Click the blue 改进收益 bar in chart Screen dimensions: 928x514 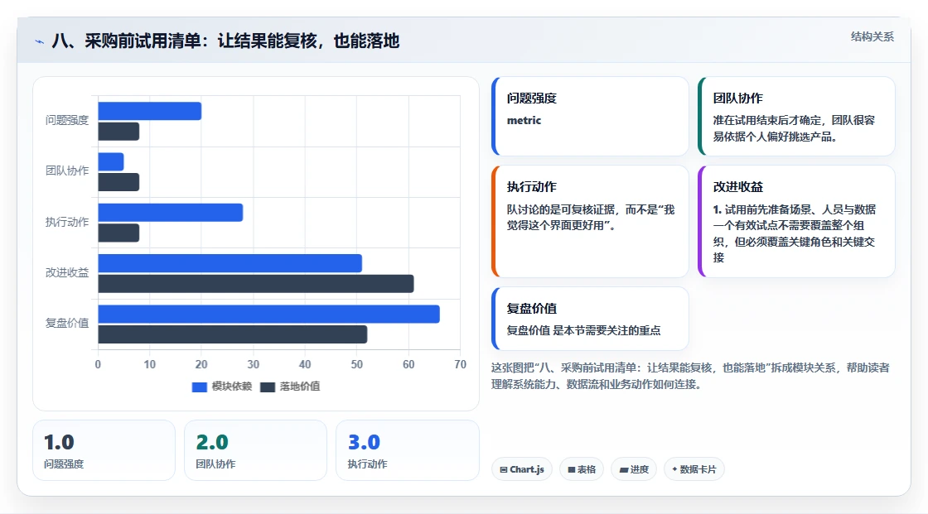point(230,263)
